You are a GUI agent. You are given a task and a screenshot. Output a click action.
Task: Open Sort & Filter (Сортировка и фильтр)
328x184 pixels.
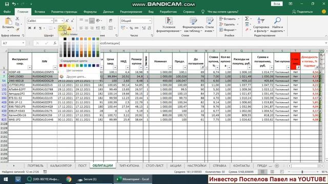click(x=261, y=25)
